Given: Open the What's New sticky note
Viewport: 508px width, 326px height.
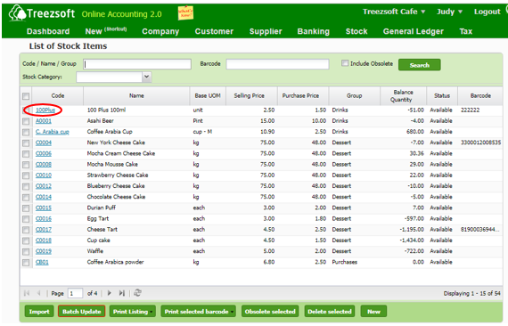Looking at the screenshot, I should coord(185,13).
